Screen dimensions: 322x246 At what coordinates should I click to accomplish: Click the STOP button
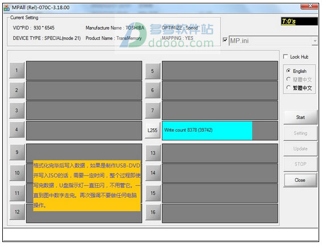coord(300,164)
